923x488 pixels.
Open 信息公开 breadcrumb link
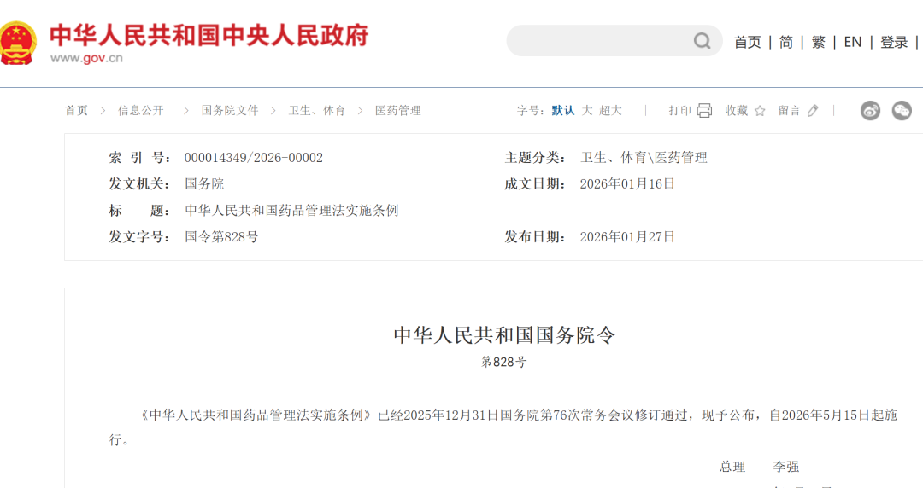click(140, 111)
